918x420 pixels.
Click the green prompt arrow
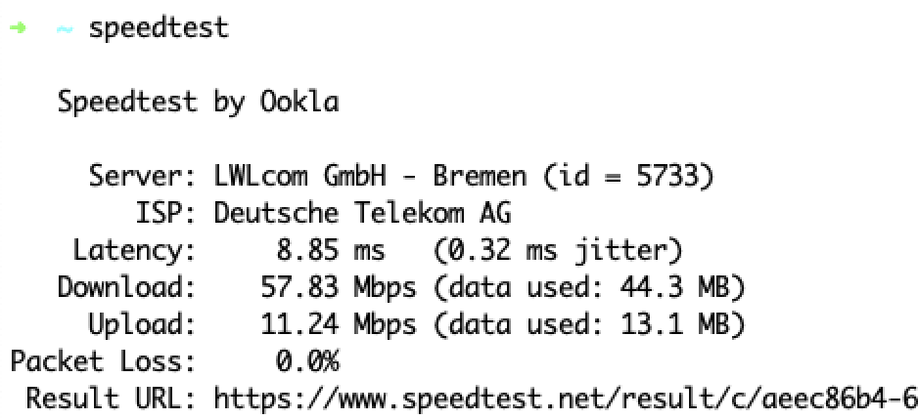pyautogui.click(x=19, y=27)
